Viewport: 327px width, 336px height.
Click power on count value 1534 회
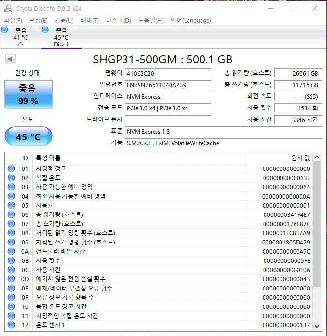point(298,108)
